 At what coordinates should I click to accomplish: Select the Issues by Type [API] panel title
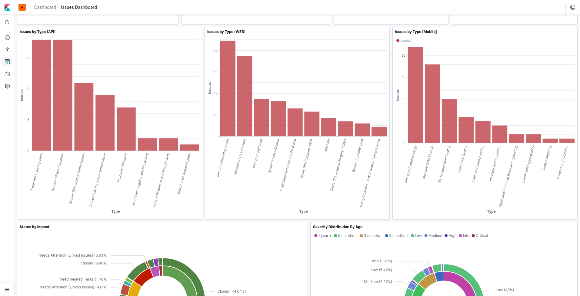38,32
